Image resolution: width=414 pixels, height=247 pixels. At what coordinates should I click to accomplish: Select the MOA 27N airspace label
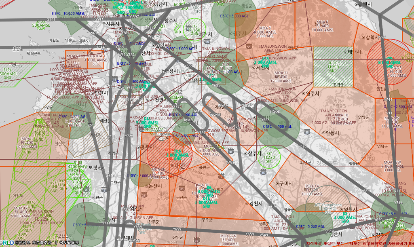[x=228, y=240]
